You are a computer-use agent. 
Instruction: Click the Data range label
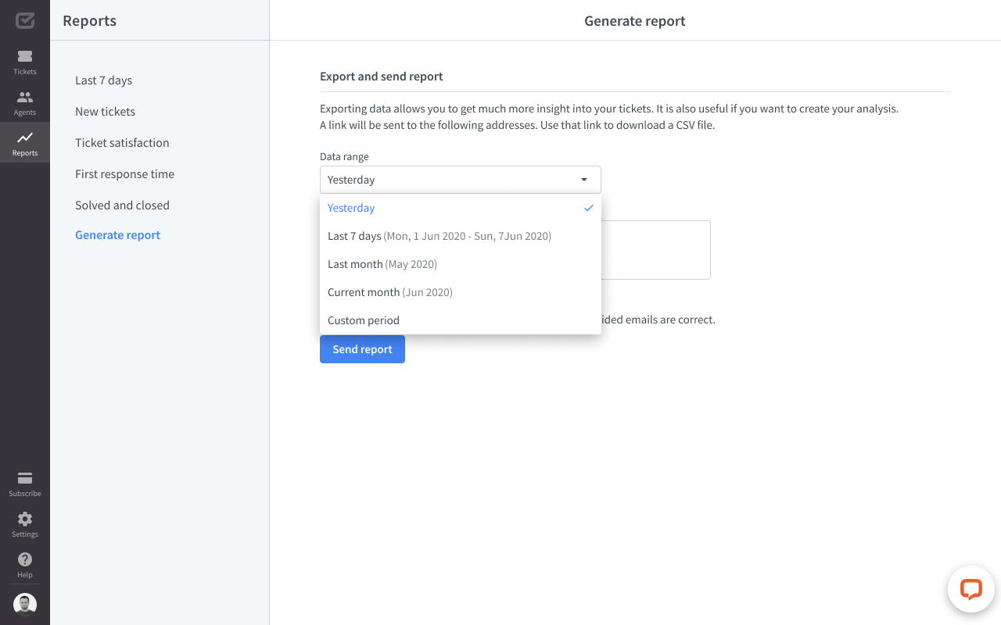click(344, 156)
